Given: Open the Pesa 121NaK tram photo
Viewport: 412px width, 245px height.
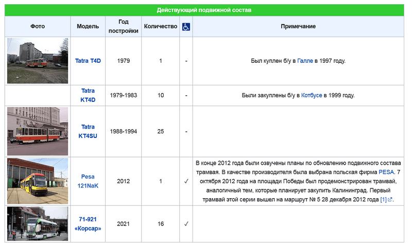Looking at the screenshot, I should click(38, 181).
